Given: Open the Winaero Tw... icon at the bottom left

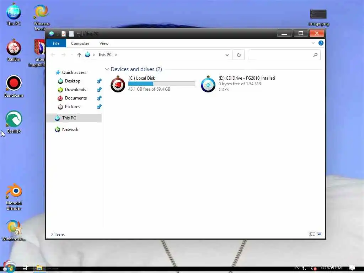Looking at the screenshot, I should tap(14, 230).
